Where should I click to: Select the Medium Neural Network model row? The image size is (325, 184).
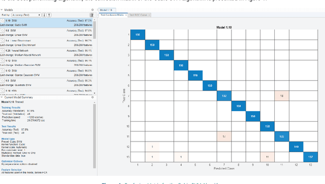[46, 53]
